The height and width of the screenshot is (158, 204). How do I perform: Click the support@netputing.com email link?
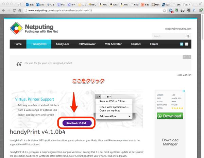[178, 29]
